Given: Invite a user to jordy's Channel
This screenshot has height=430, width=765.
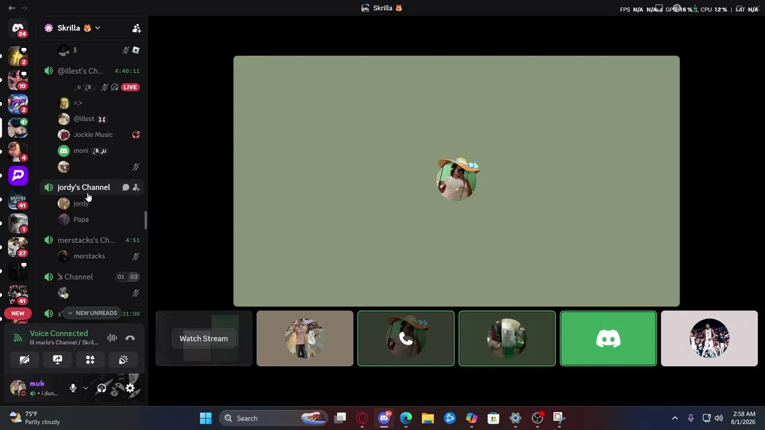Looking at the screenshot, I should coord(136,188).
